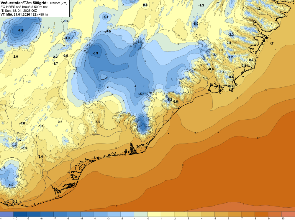Pick legend swatch between 9 and 10

(275, 214)
